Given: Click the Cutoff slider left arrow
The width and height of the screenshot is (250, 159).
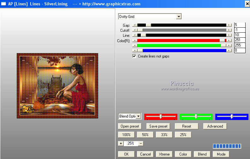Looking at the screenshot, I should (135, 30).
